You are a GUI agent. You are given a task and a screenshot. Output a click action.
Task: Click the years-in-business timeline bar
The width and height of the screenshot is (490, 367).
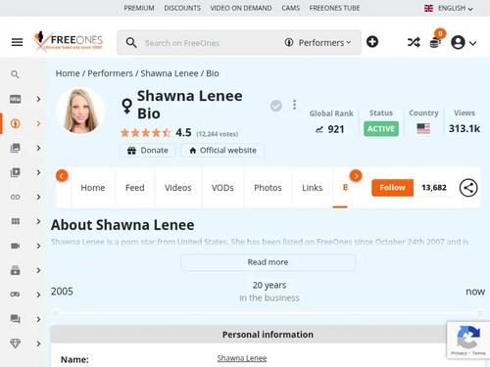point(268,313)
